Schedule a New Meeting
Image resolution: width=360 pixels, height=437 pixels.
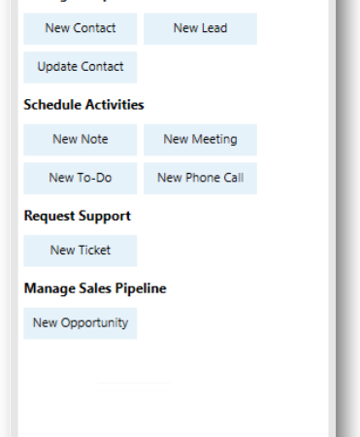(200, 140)
